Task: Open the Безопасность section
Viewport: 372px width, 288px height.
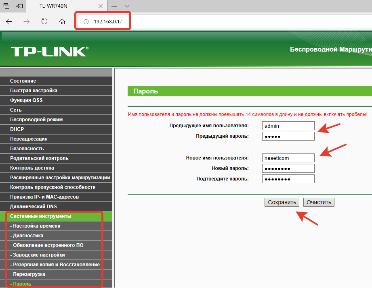Action: tap(56, 149)
